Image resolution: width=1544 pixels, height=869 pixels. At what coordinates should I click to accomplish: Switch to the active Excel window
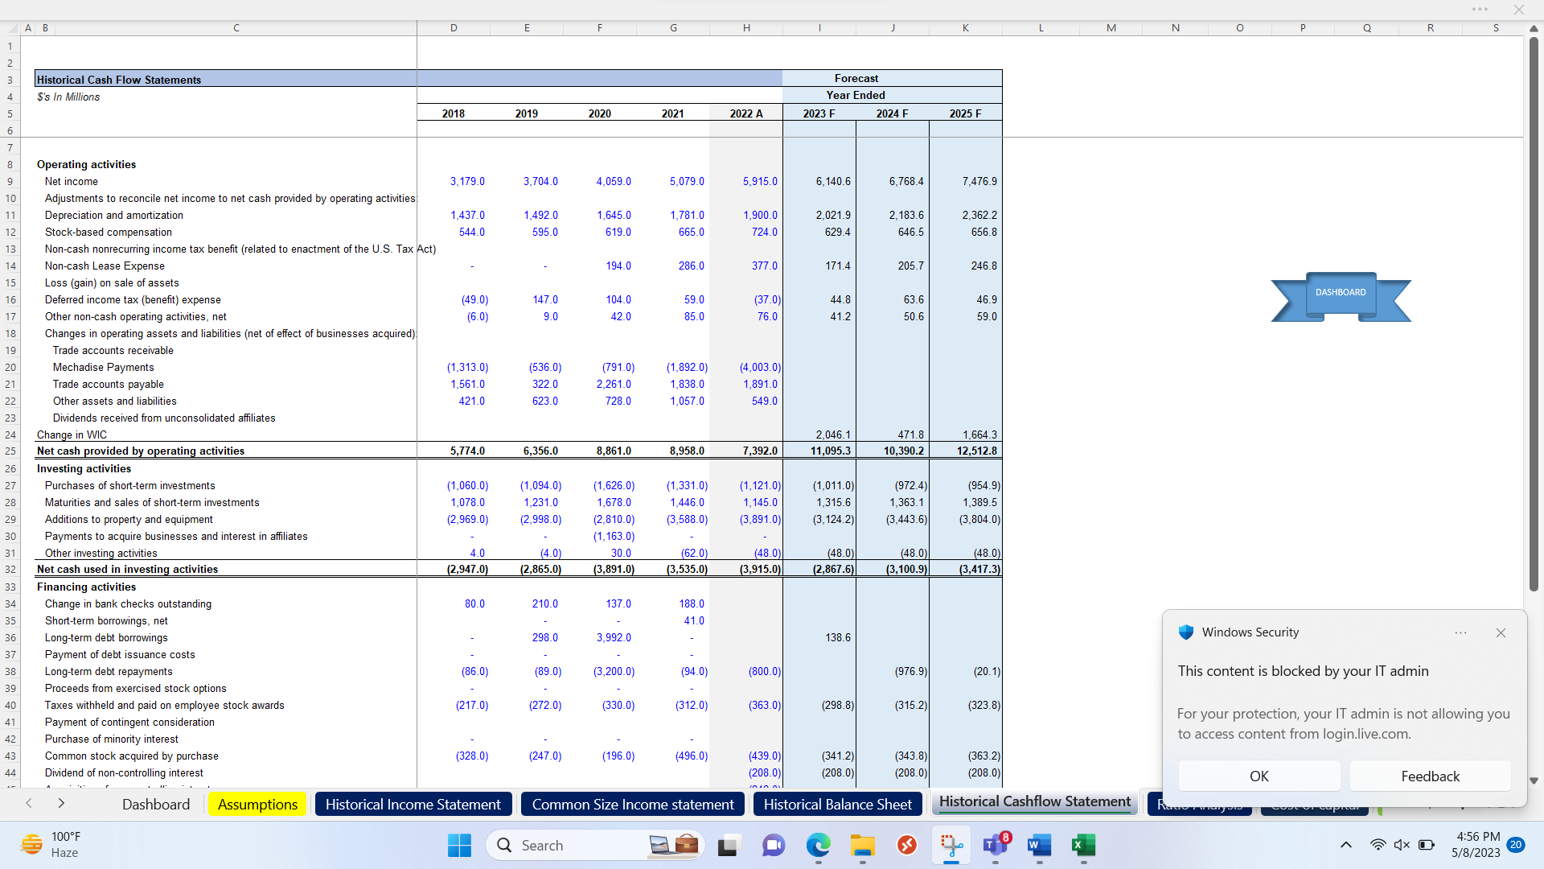pos(1083,845)
